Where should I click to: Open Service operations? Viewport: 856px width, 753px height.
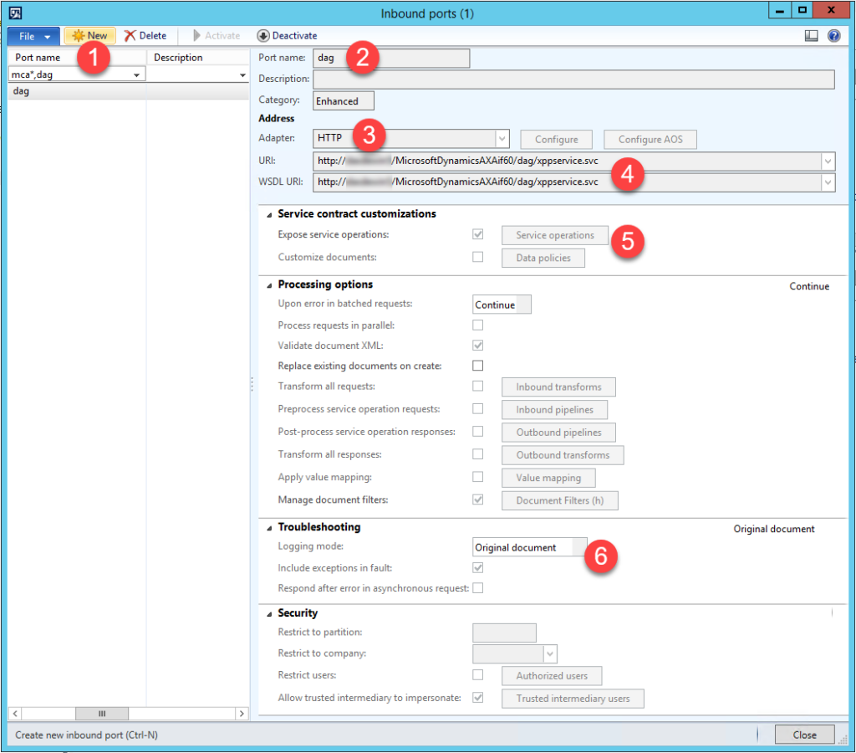click(x=554, y=235)
